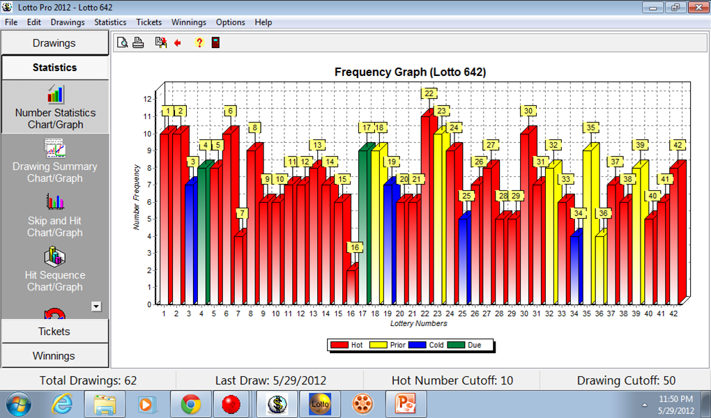Click the yellow Prior legend swatch
The image size is (711, 418).
point(379,345)
